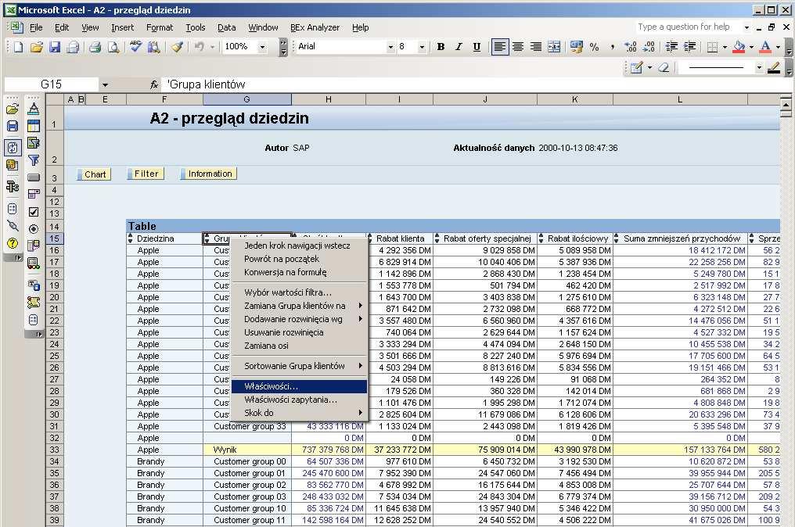Image resolution: width=795 pixels, height=527 pixels.
Task: Expand the Borders dropdown arrow
Action: (725, 47)
